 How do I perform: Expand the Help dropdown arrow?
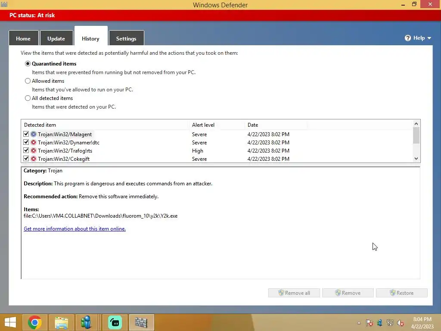(x=429, y=38)
